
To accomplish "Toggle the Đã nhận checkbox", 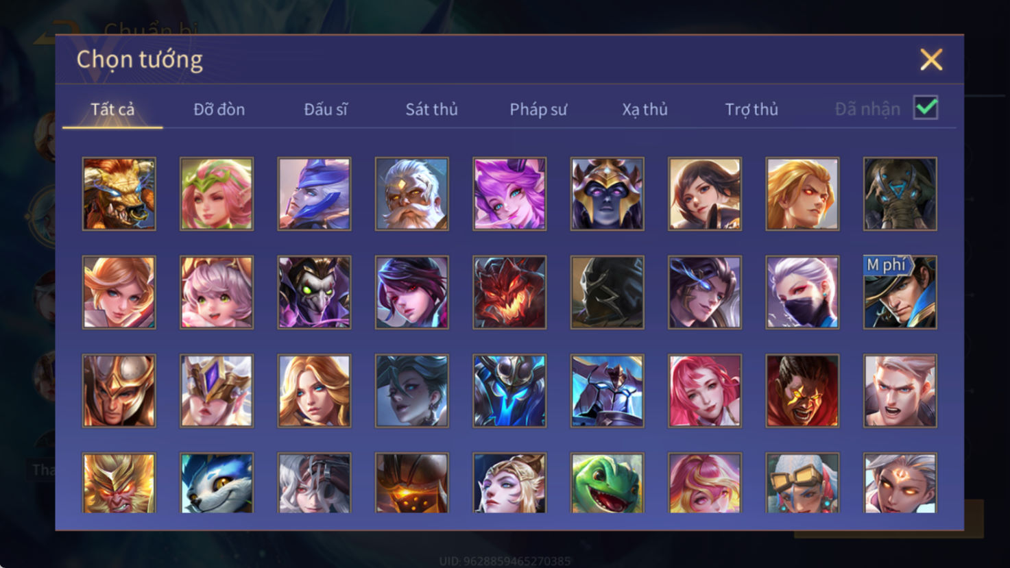I will pyautogui.click(x=926, y=108).
